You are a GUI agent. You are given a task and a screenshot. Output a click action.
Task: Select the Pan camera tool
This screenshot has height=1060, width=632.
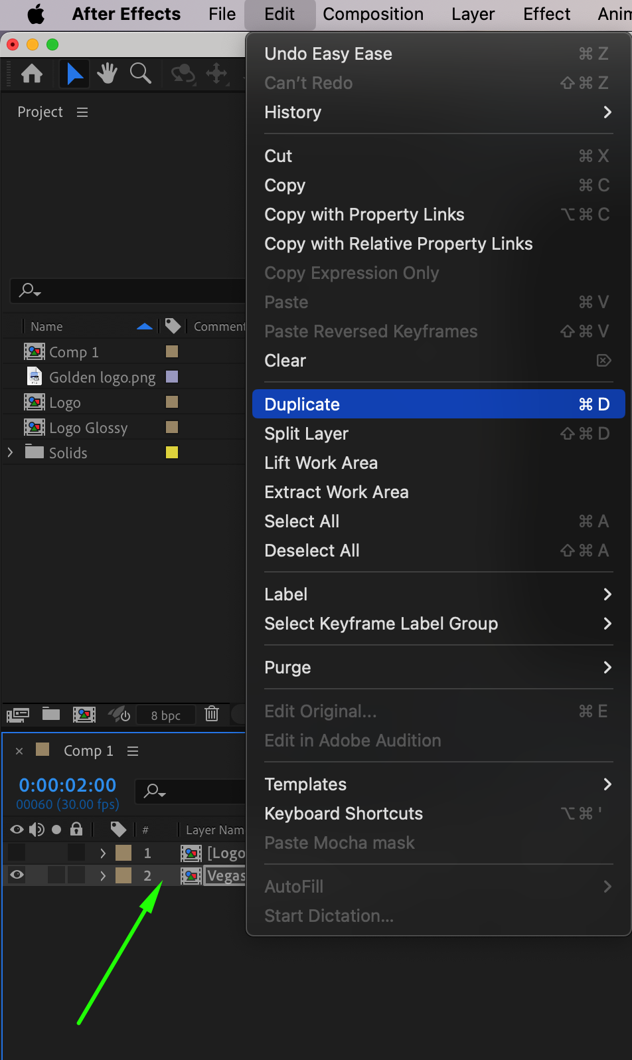[x=217, y=74]
